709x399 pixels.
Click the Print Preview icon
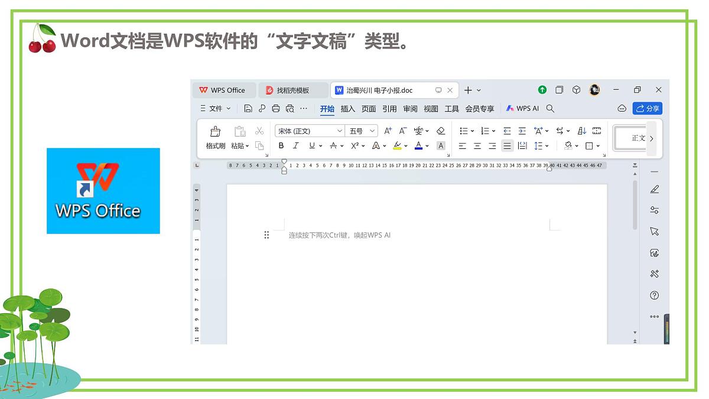(290, 108)
